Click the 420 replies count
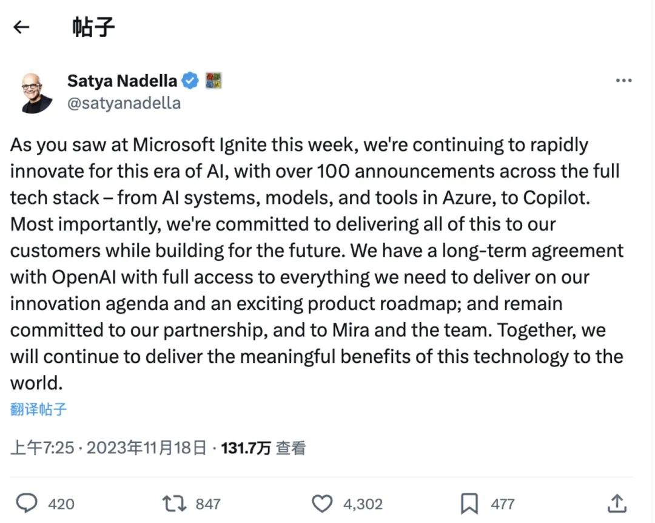The image size is (655, 523). pyautogui.click(x=61, y=504)
